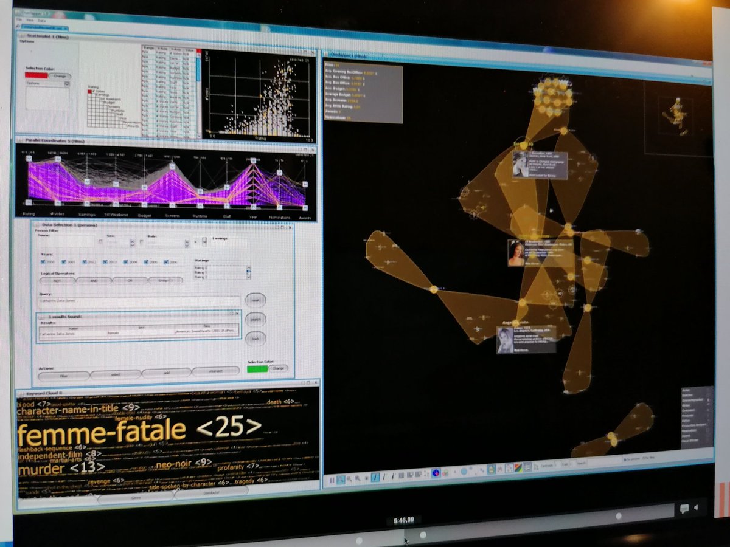Screen dimensions: 730x547
Task: Click the AND logical operator button
Action: point(94,280)
